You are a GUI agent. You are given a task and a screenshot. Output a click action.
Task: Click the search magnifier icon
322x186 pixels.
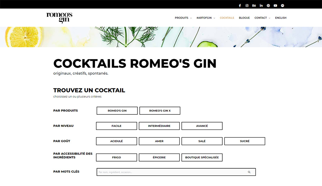(x=249, y=172)
